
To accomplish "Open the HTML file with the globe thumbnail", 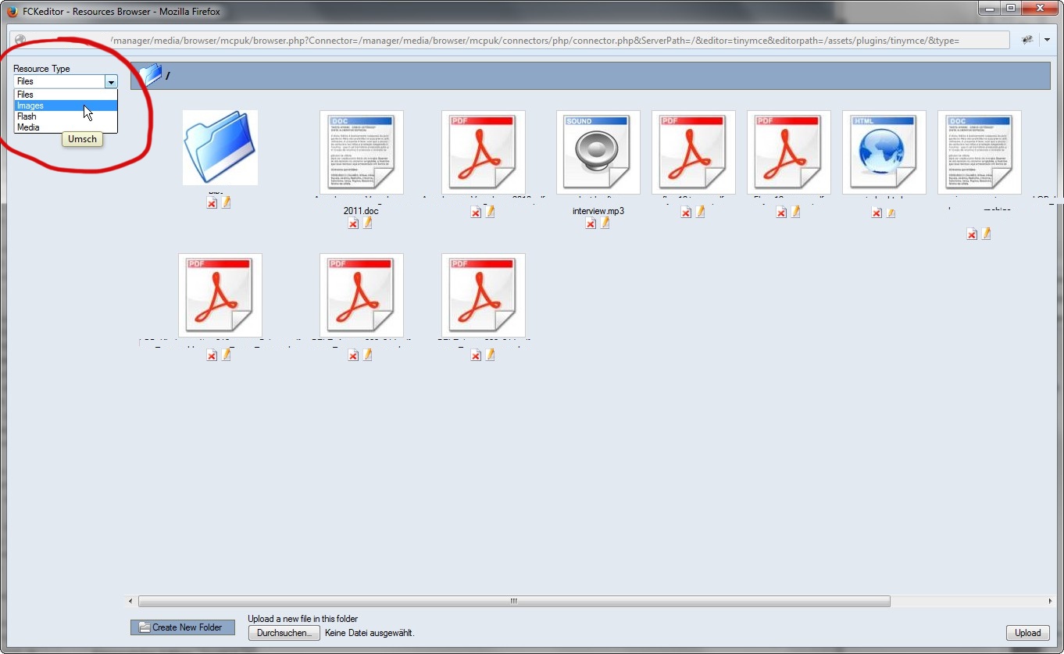I will [884, 152].
